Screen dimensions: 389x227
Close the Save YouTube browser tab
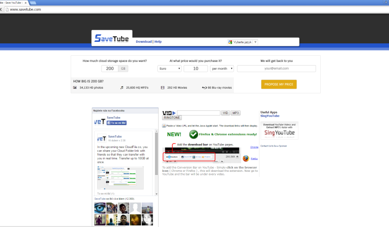pos(25,3)
